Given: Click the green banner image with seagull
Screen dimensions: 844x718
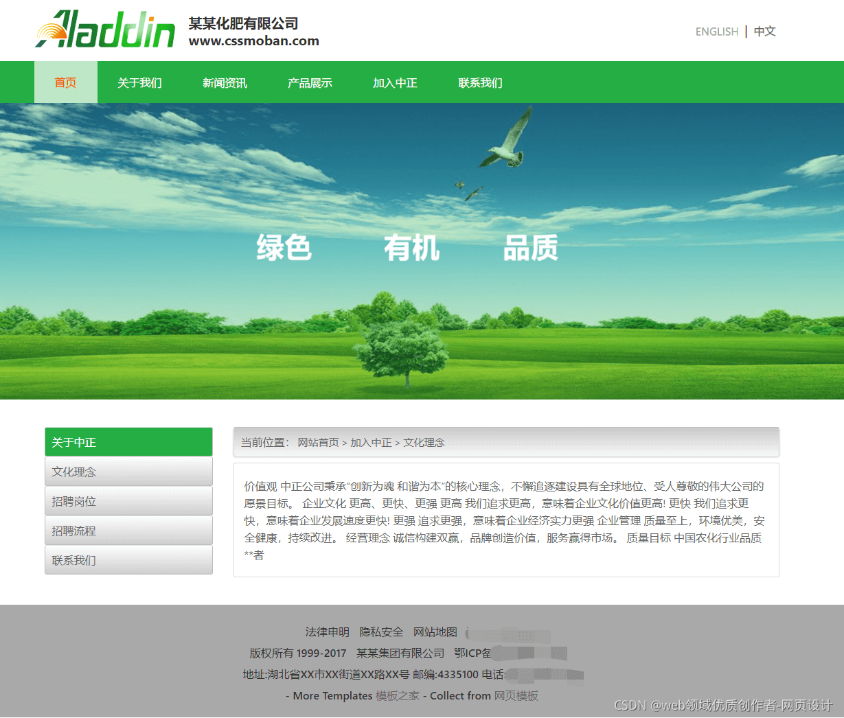Looking at the screenshot, I should (x=422, y=251).
